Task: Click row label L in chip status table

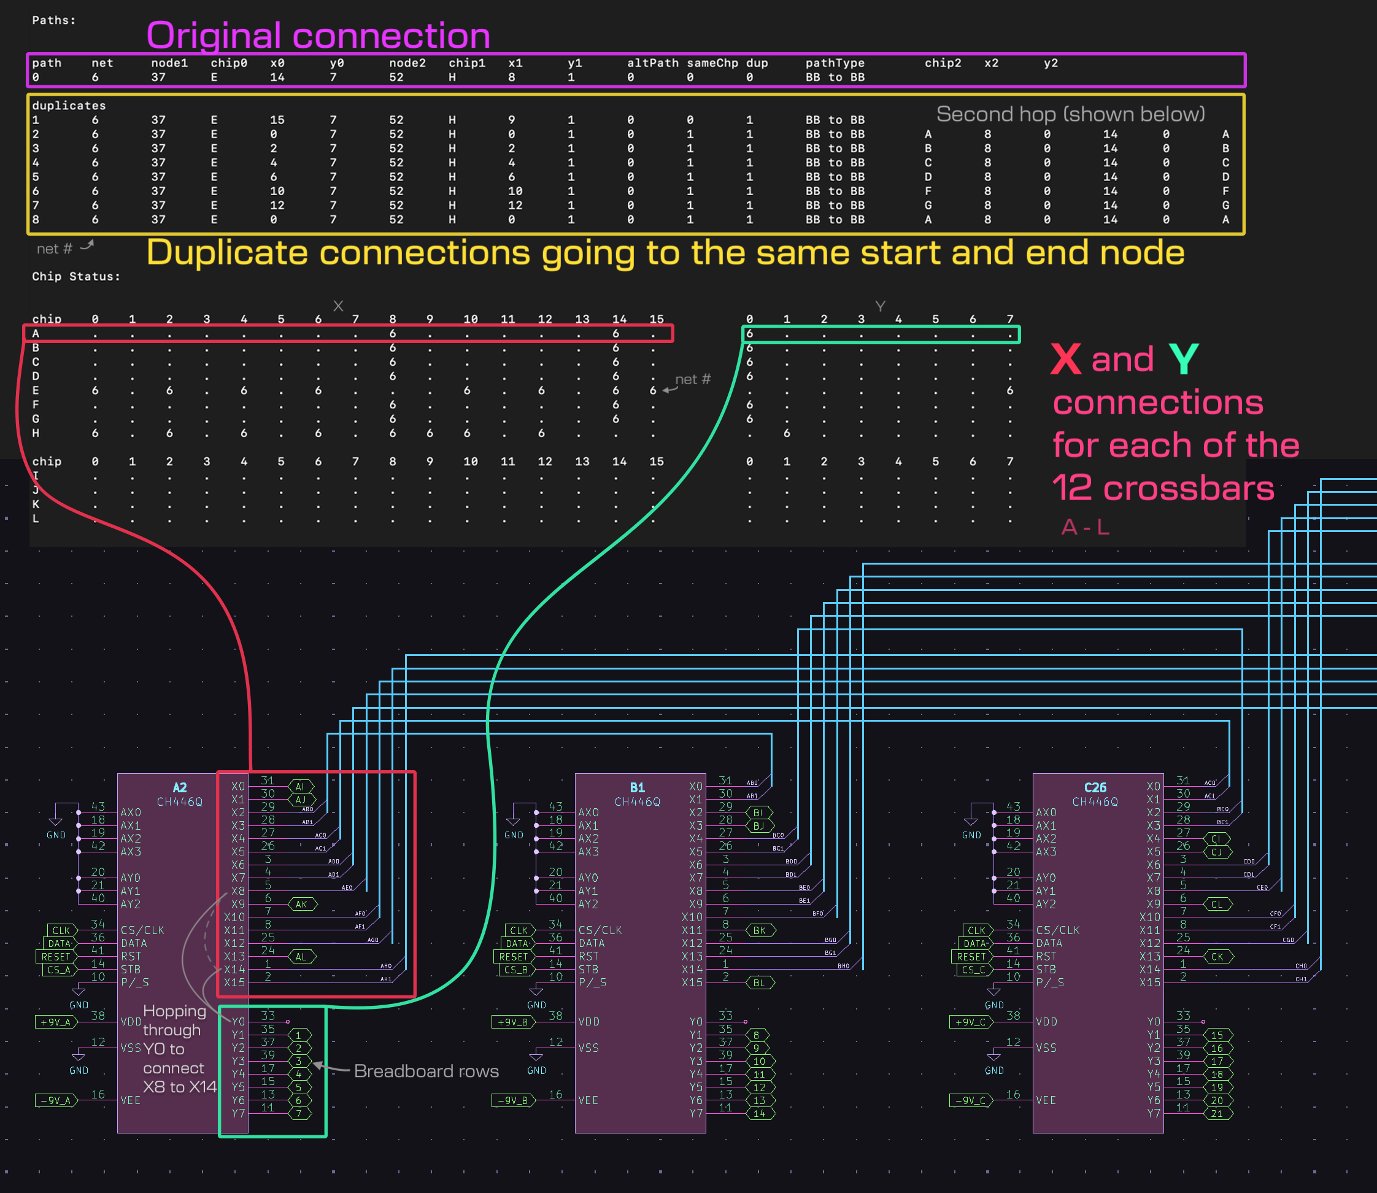Action: [36, 519]
